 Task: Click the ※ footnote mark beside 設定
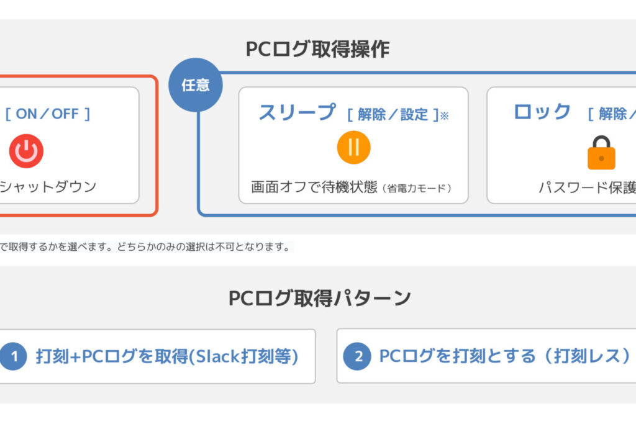pos(444,116)
